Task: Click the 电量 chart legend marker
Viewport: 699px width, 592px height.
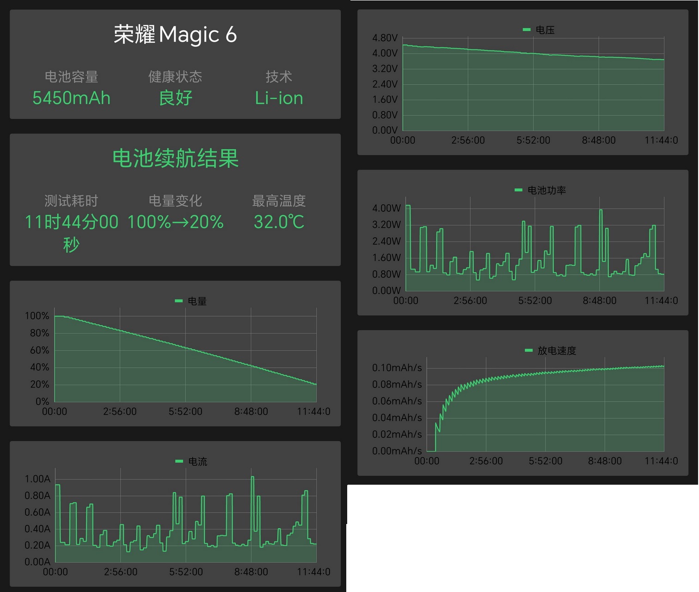Action: [179, 301]
